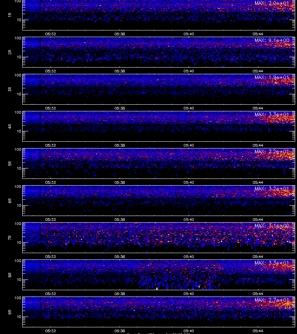This screenshot has width=297, height=334.
Task: Select the MAX: 3.3e+01 label in panel 8R
Action: click(272, 263)
